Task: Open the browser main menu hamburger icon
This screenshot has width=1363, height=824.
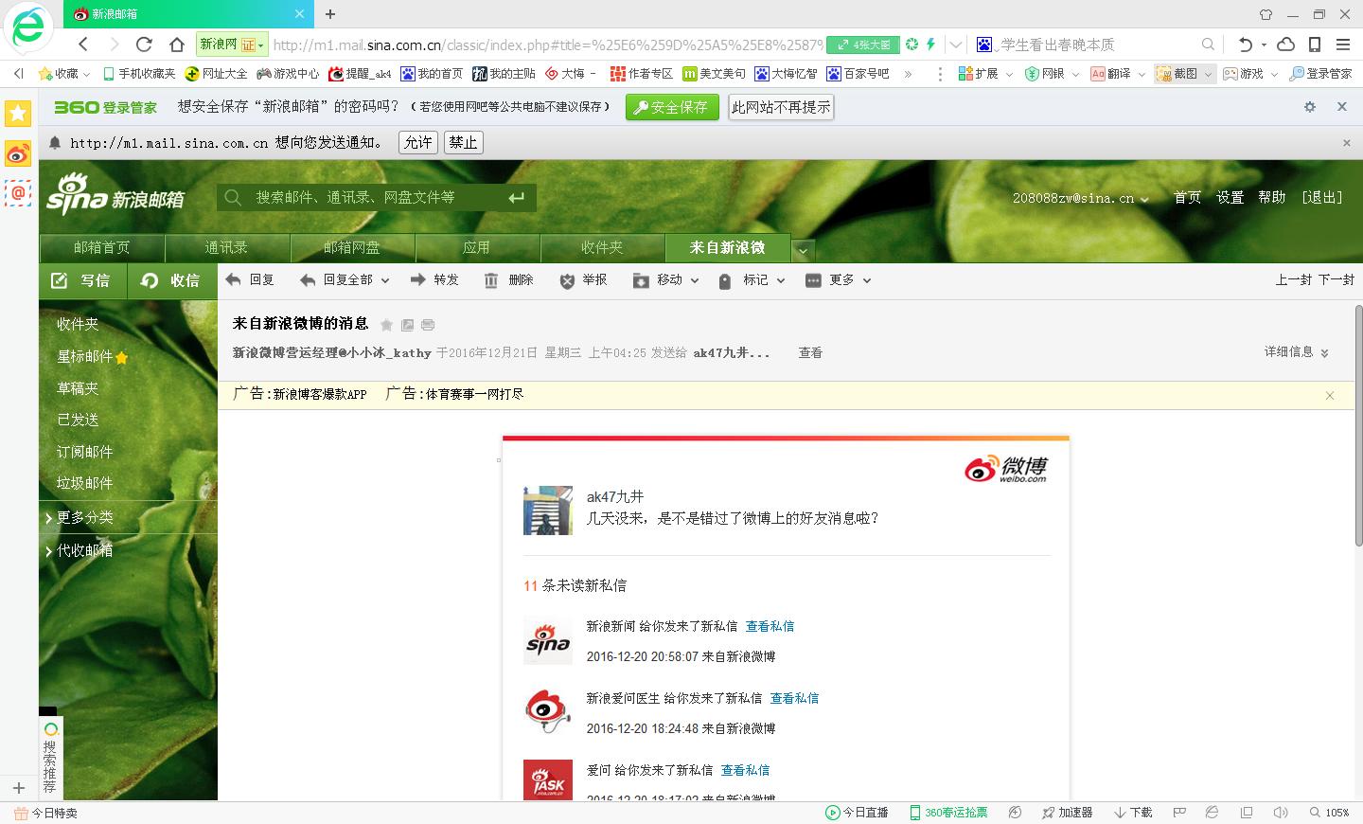Action: coord(1343,45)
